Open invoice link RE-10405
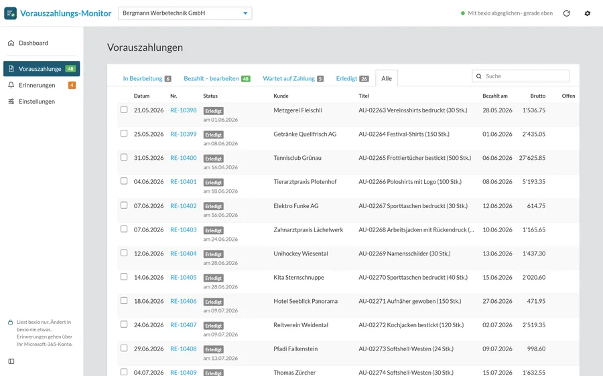This screenshot has width=603, height=376. coord(184,277)
